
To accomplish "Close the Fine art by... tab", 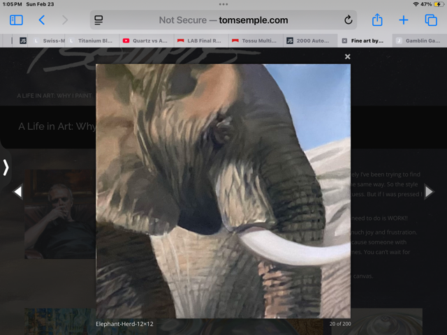I will 344,40.
